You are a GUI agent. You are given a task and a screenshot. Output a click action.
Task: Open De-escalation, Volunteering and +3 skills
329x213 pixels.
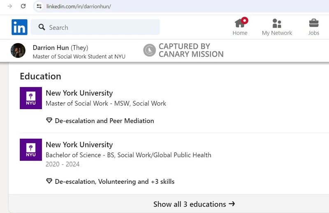[115, 181]
